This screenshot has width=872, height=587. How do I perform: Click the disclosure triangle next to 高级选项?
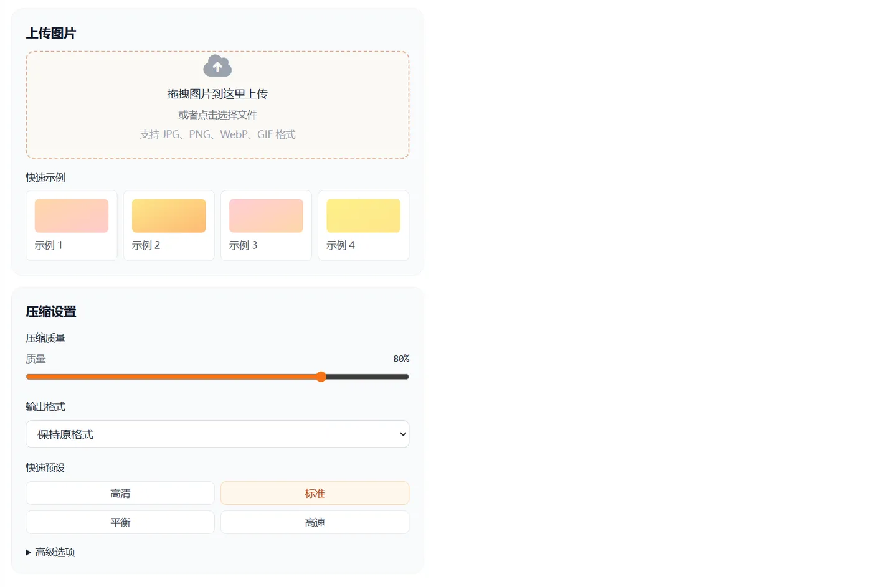27,552
